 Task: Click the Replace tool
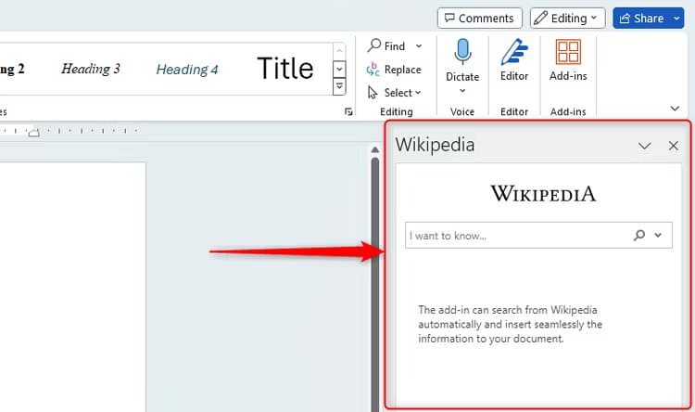click(x=394, y=70)
